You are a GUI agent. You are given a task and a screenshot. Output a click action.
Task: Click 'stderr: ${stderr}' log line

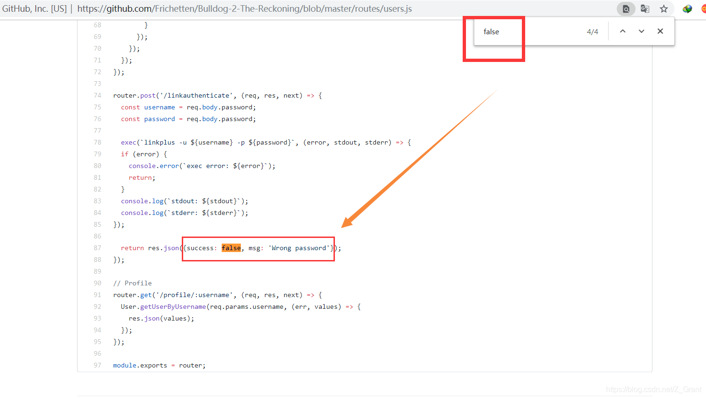184,213
